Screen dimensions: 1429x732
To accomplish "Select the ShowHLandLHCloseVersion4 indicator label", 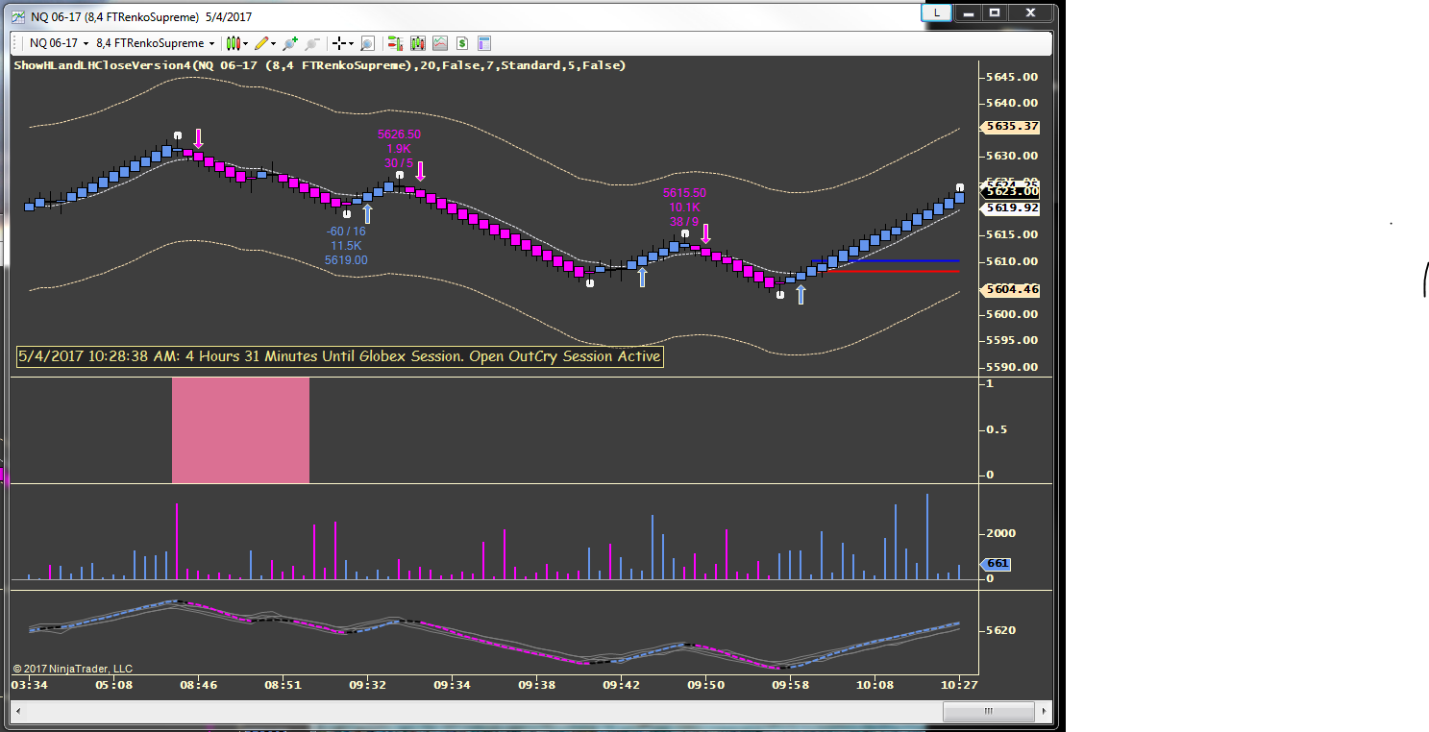I will point(319,65).
